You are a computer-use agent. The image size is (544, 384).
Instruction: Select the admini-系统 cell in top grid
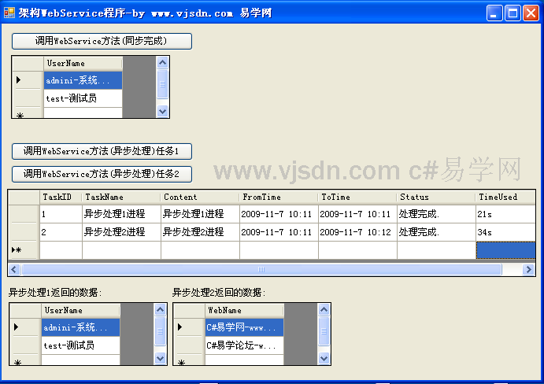click(x=83, y=80)
